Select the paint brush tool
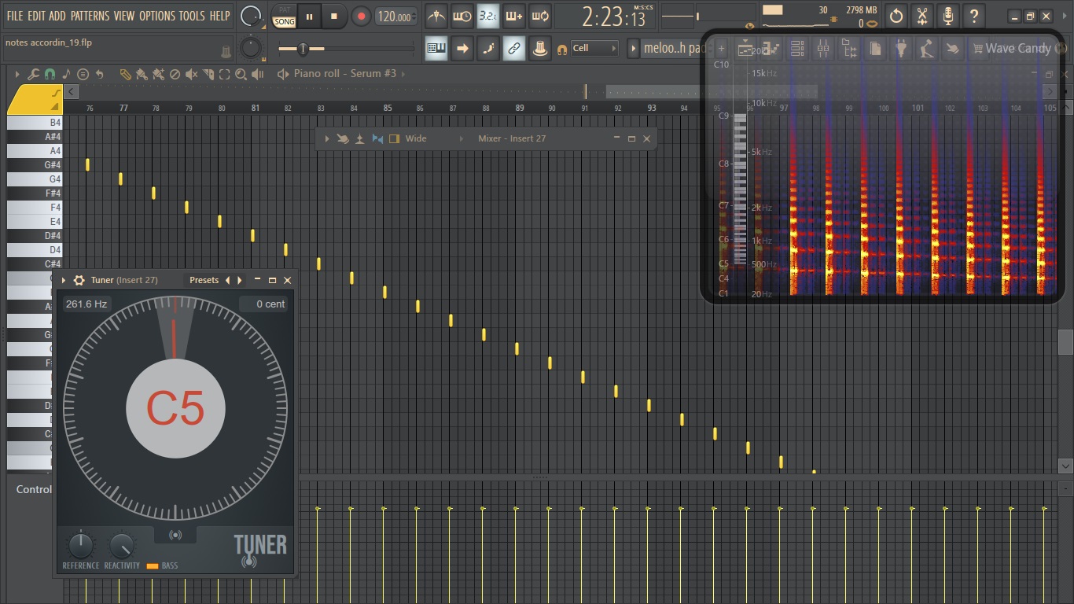This screenshot has width=1074, height=604. pos(142,74)
